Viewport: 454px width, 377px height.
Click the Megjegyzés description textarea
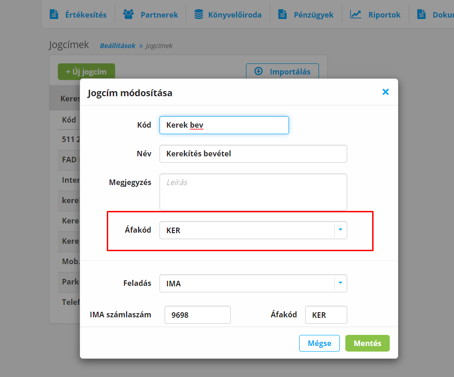click(253, 192)
